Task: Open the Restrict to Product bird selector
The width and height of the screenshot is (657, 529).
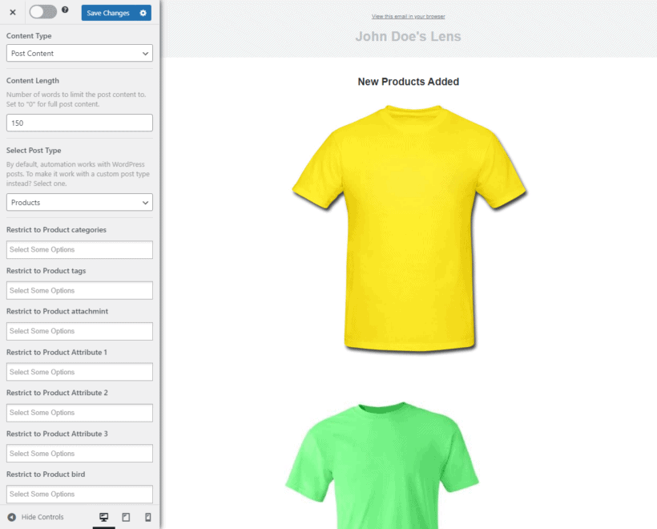Action: (x=79, y=494)
